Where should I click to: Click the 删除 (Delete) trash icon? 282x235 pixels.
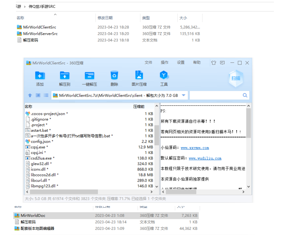coord(114,76)
